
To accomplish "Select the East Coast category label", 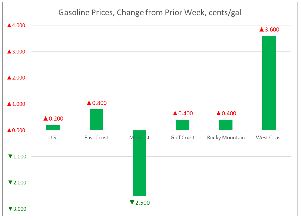I will [x=96, y=138].
